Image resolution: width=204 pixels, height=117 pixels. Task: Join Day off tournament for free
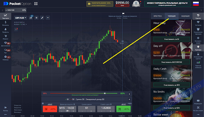(x=171, y=62)
